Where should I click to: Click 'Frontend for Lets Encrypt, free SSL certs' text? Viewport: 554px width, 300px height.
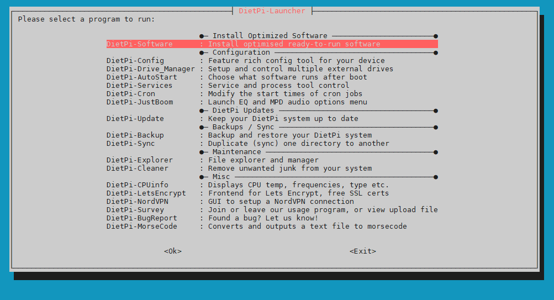[x=299, y=193]
